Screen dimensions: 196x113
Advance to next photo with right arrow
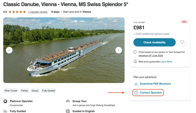pos(119,50)
